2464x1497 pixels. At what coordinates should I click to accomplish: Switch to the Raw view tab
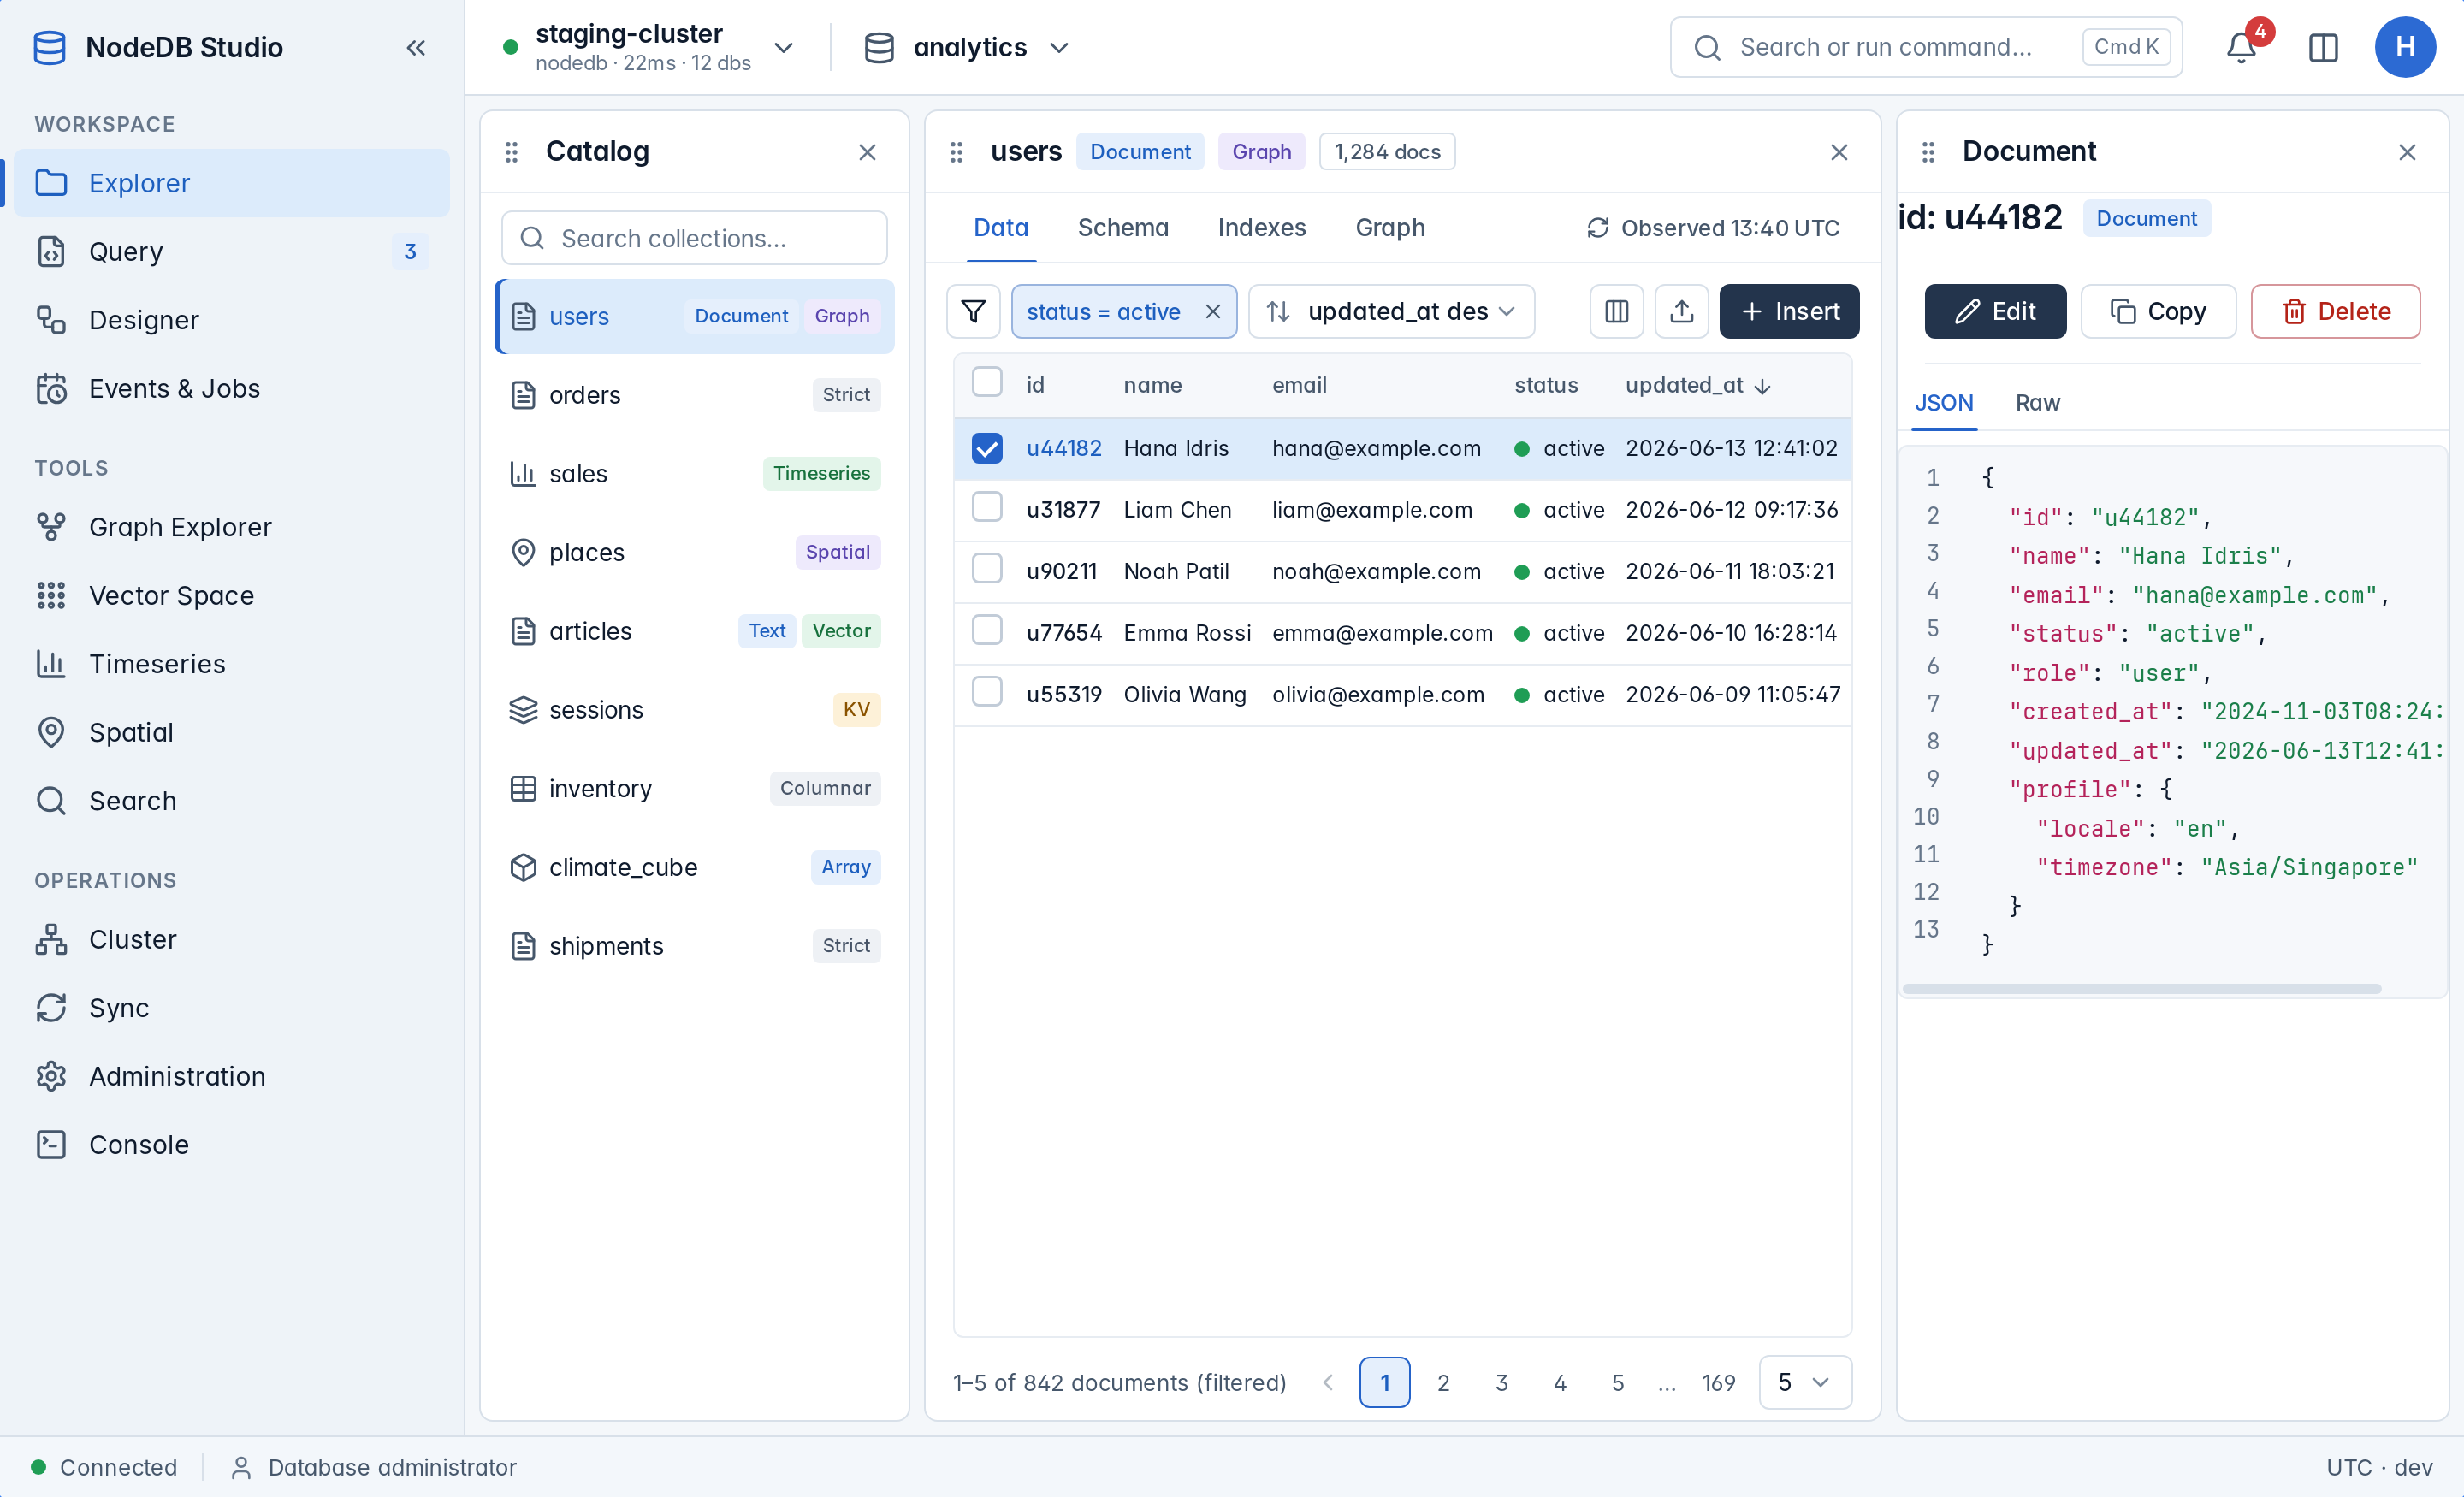click(x=2036, y=403)
